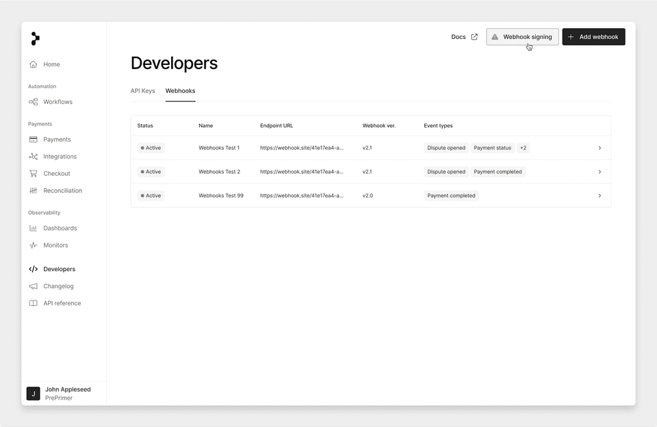Select Developers in the sidebar

point(59,269)
